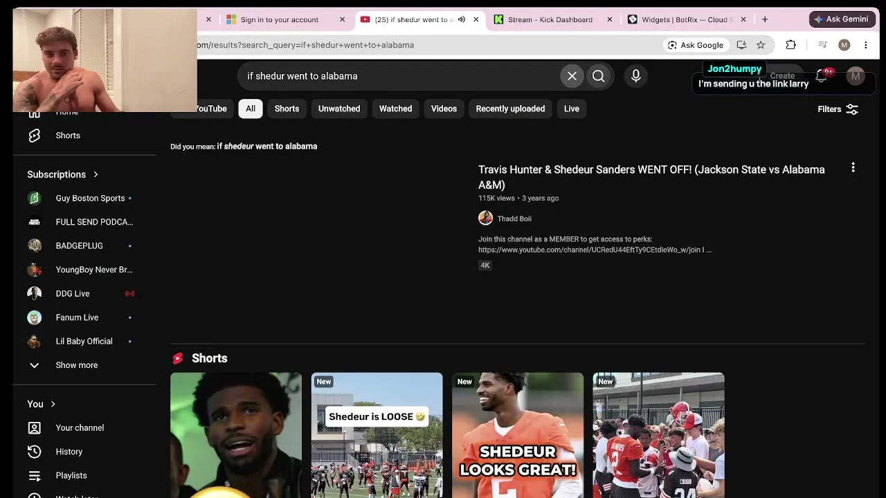Open the Lil Baby Official channel
Viewport: 886px width, 498px height.
[84, 342]
